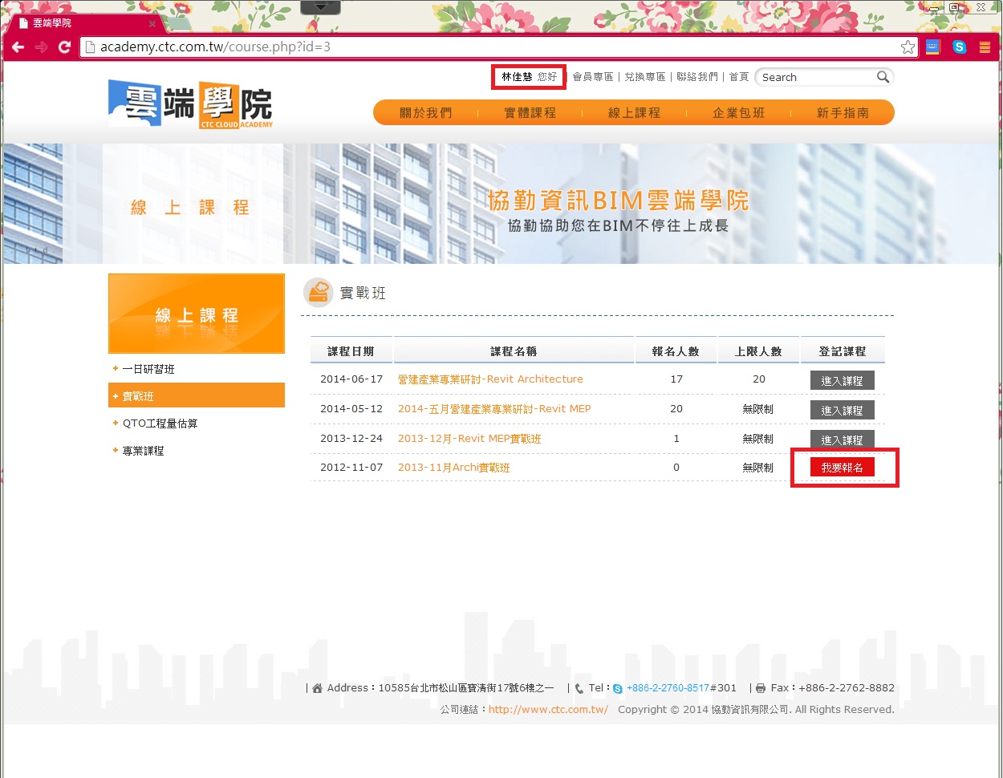Click the browser forward arrow
This screenshot has height=778, width=1003.
pyautogui.click(x=41, y=47)
